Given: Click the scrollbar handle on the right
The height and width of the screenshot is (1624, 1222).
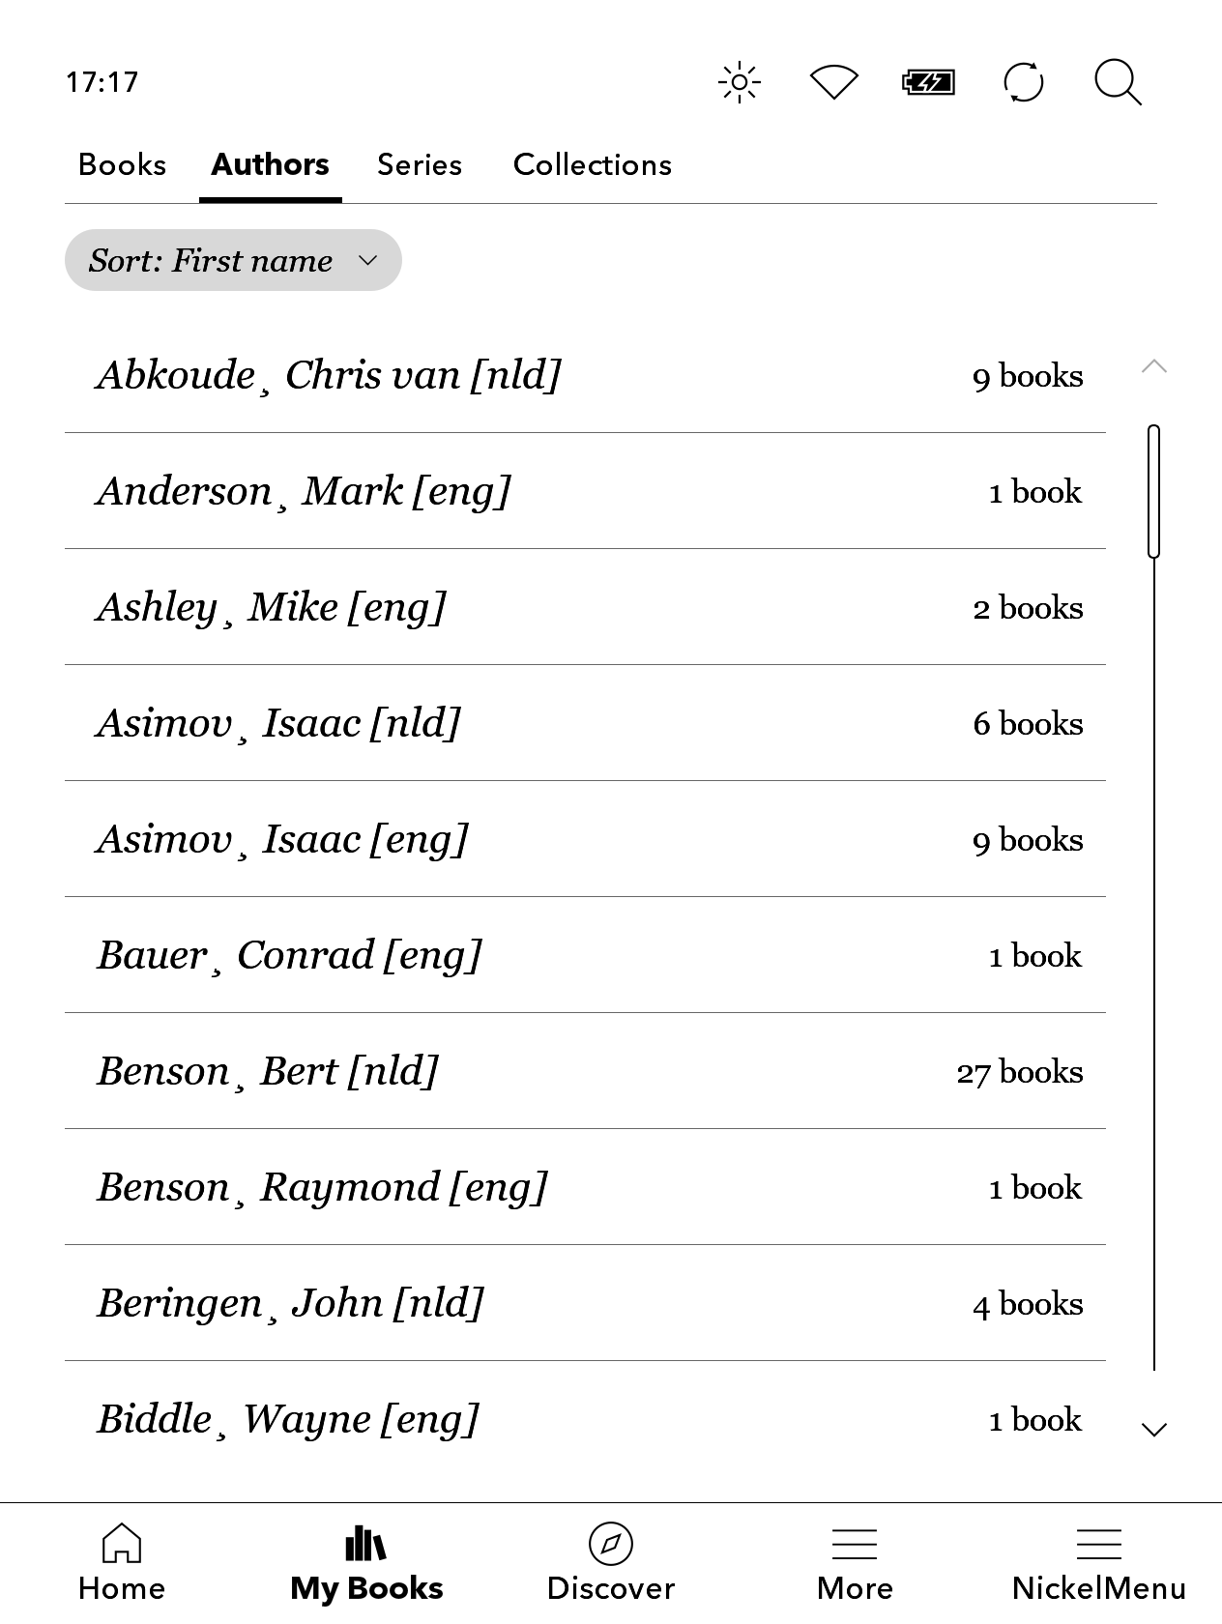Looking at the screenshot, I should 1153,491.
